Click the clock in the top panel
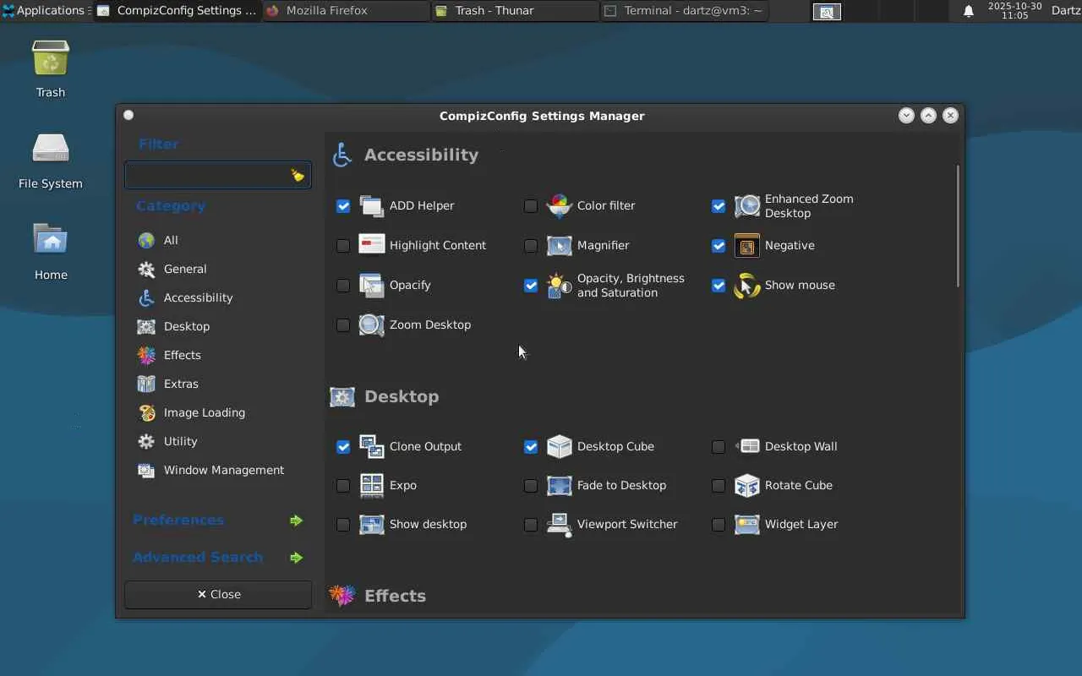This screenshot has width=1082, height=676. click(x=1014, y=11)
